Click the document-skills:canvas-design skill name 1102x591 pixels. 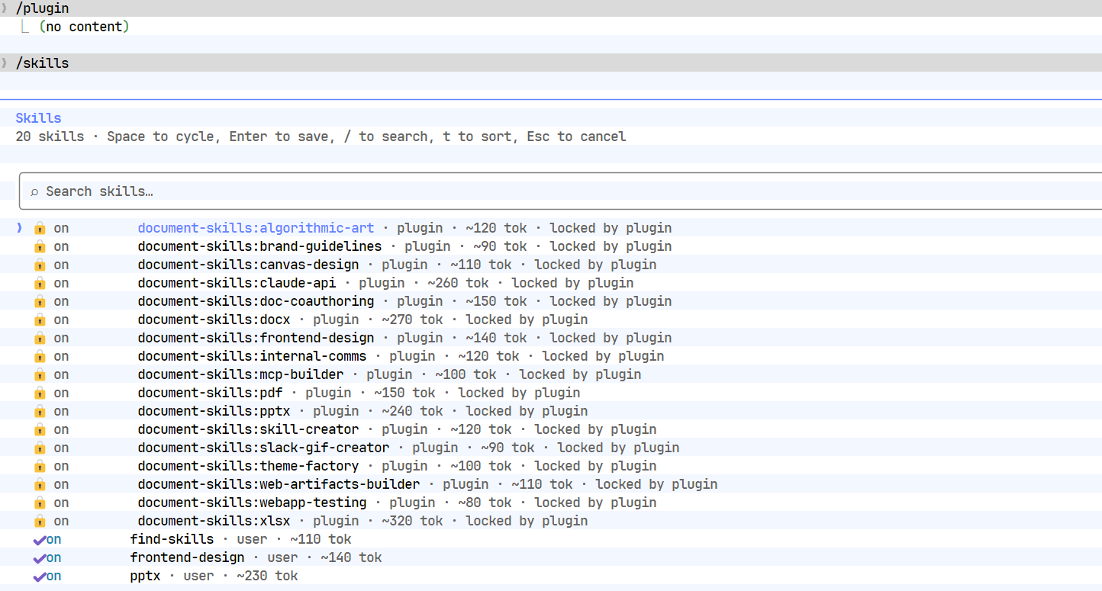[x=248, y=265]
